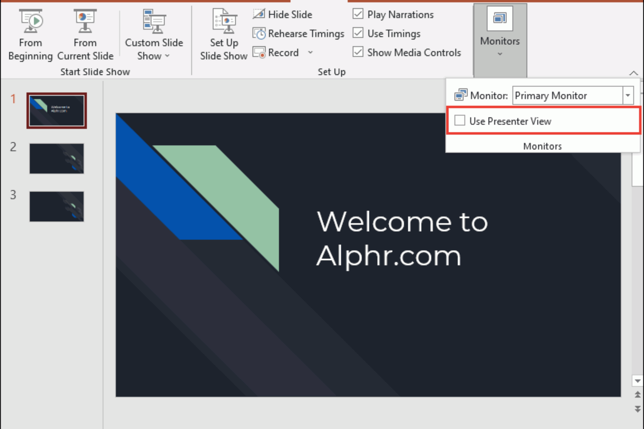Click Rehearse Timings clock icon

259,33
